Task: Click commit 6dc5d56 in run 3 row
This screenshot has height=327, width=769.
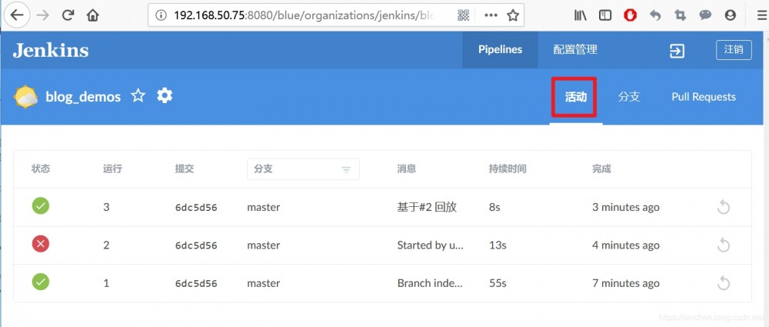Action: point(196,208)
